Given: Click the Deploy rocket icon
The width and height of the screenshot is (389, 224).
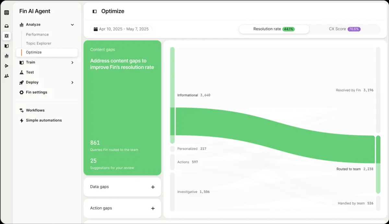Looking at the screenshot, I should coord(21,82).
